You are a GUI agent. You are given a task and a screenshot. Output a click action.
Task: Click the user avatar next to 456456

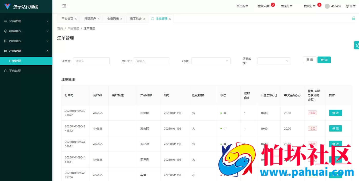pos(327,6)
